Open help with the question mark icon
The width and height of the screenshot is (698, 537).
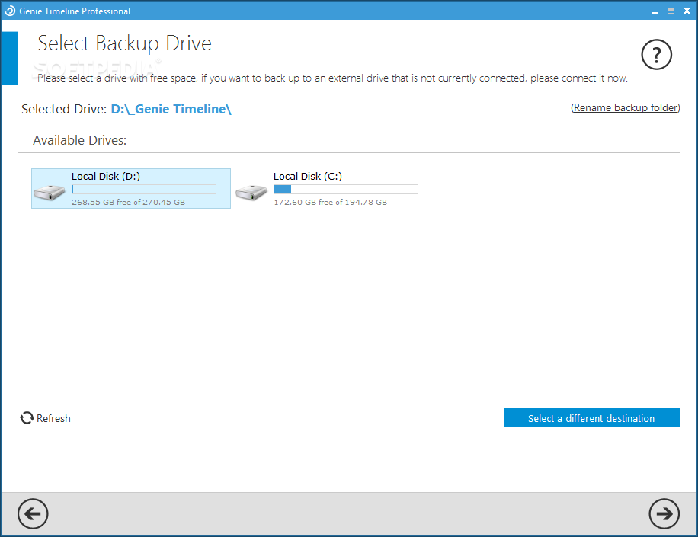tap(656, 55)
